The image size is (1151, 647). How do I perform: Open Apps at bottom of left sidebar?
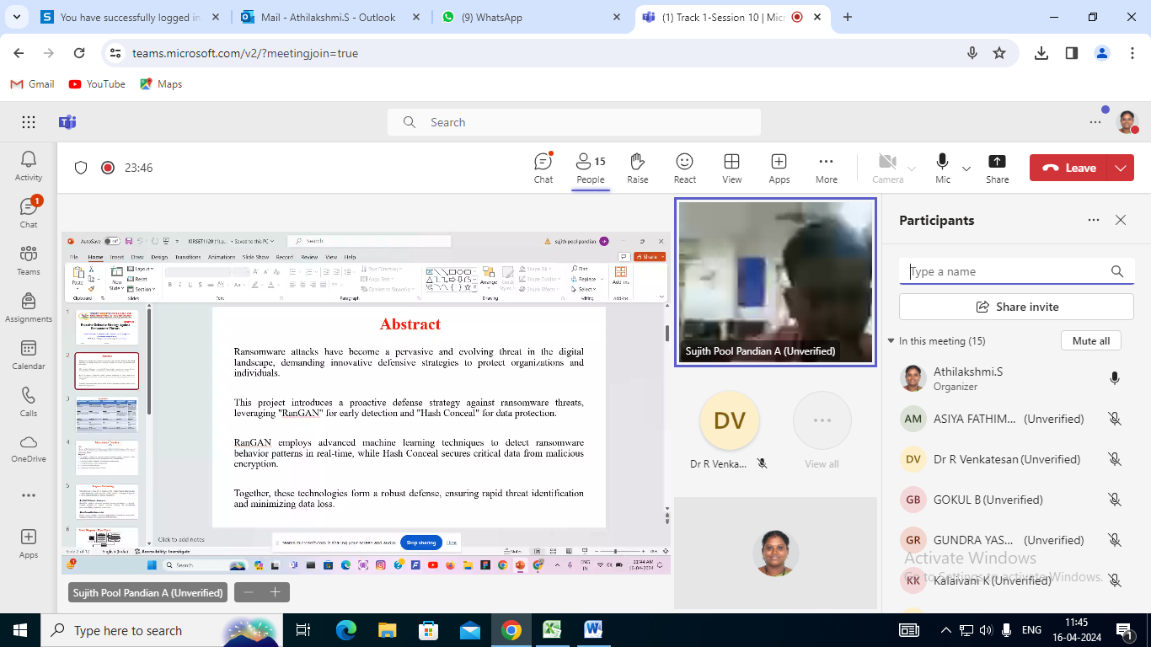coord(29,543)
